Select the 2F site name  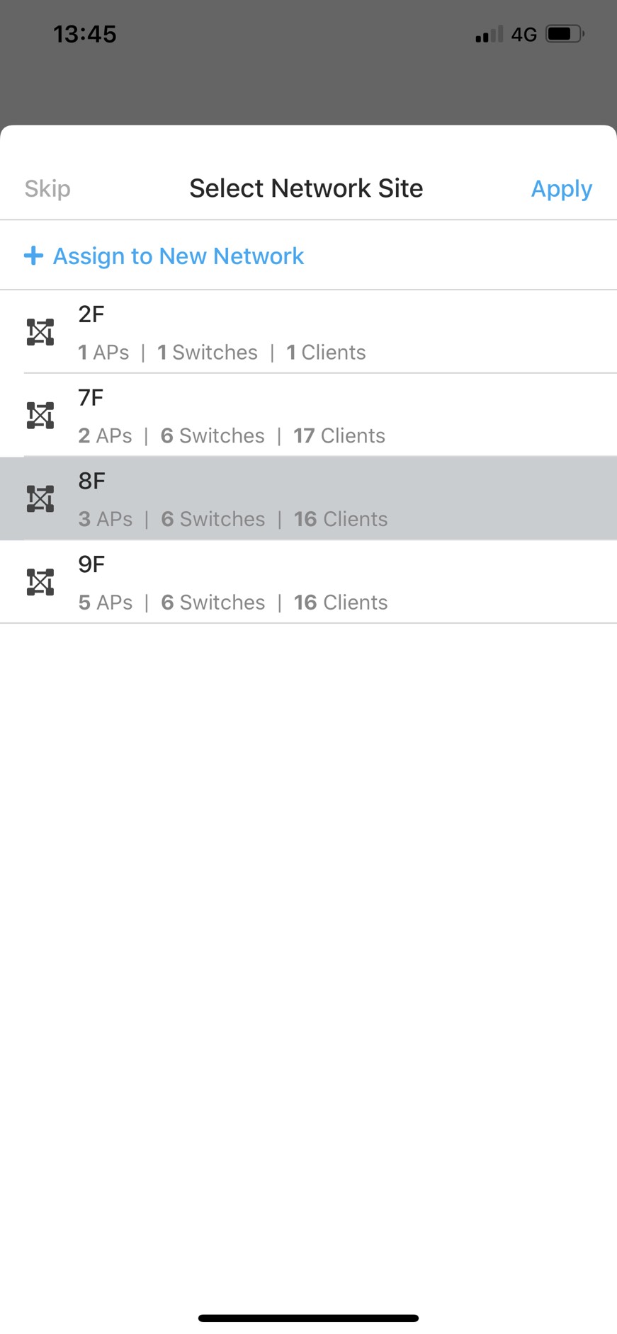(91, 314)
